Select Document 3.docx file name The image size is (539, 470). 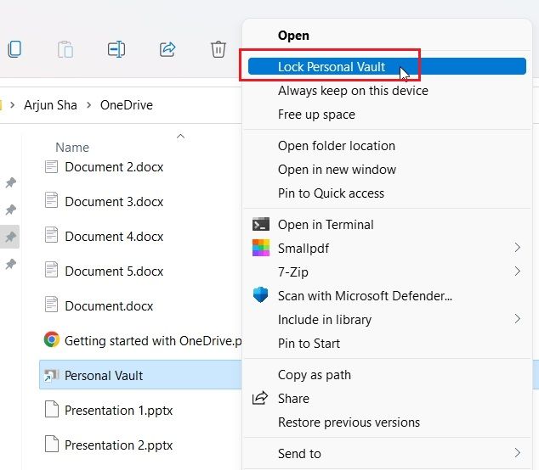pyautogui.click(x=114, y=202)
